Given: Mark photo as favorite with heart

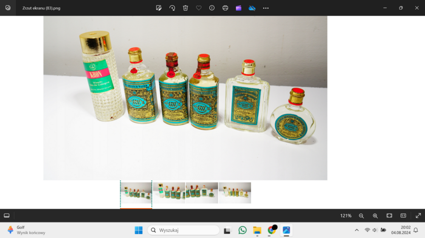Looking at the screenshot, I should 198,8.
